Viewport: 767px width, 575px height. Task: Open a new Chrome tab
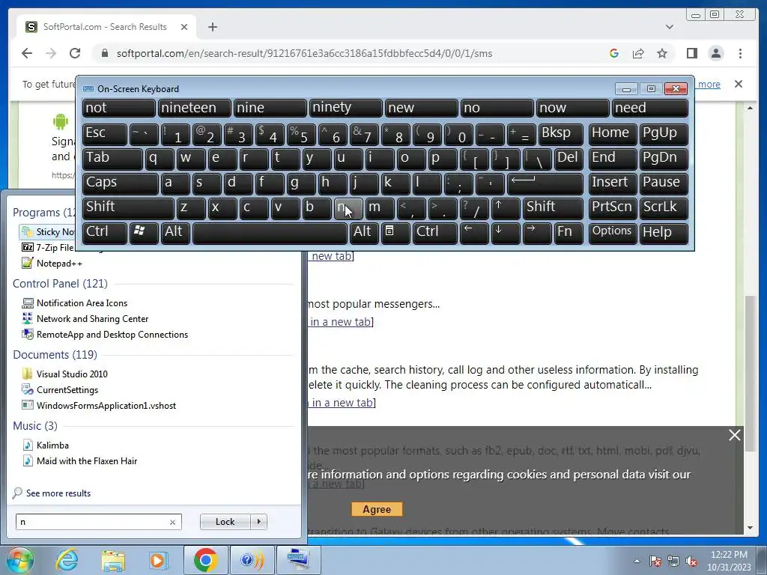(x=212, y=27)
